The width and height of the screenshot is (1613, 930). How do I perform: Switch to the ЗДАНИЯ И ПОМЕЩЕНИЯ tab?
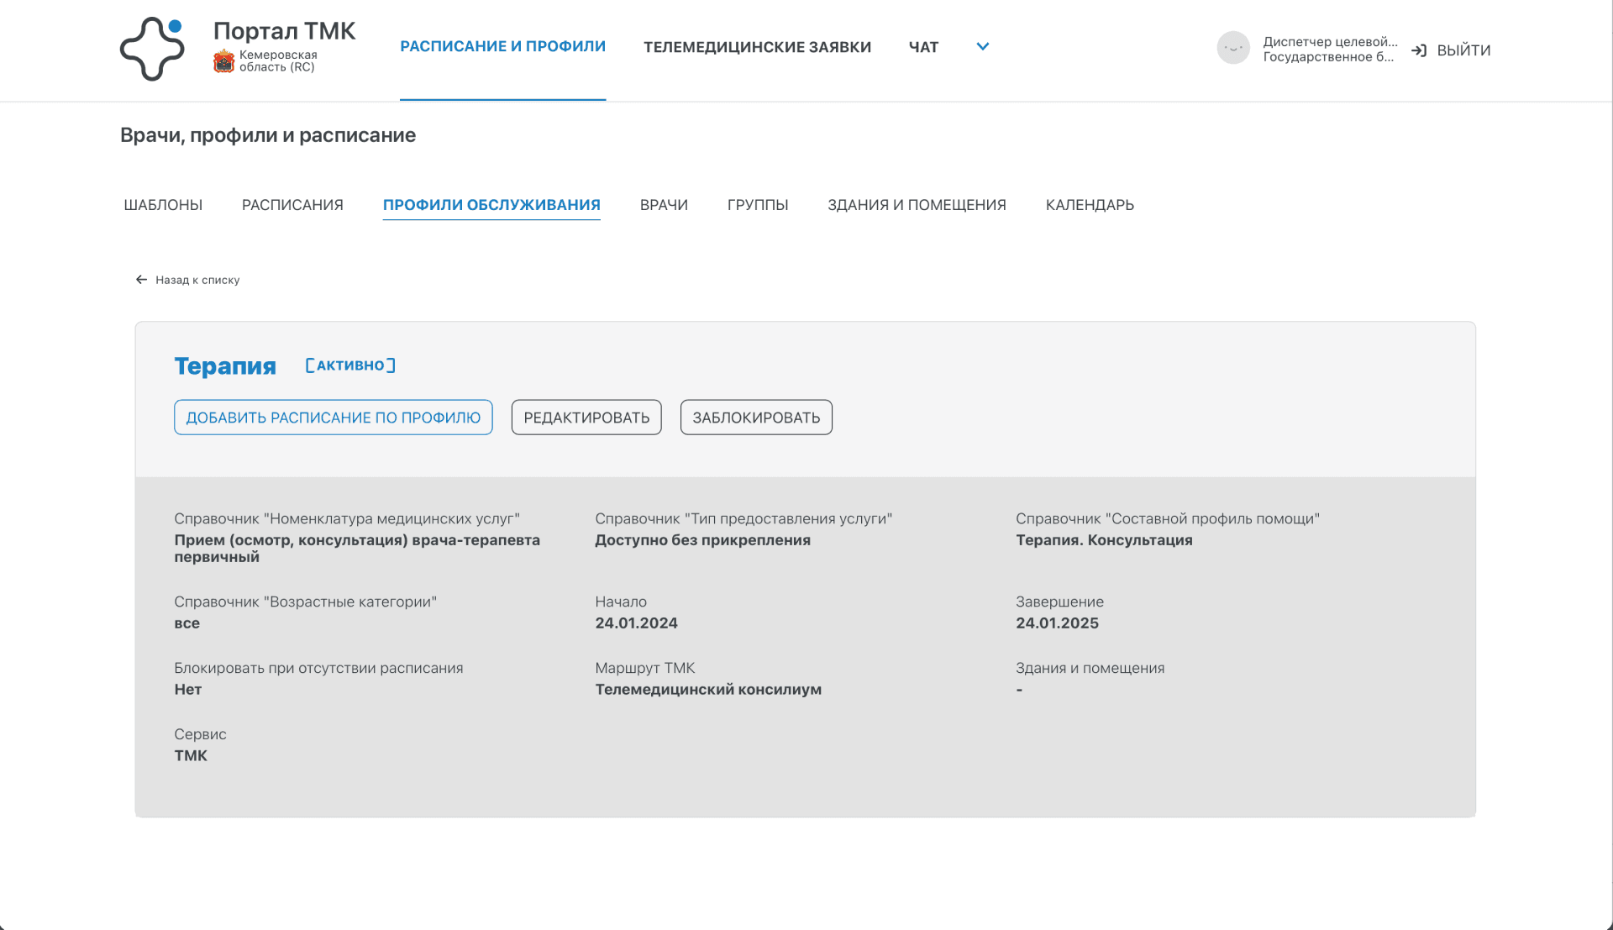(x=917, y=205)
